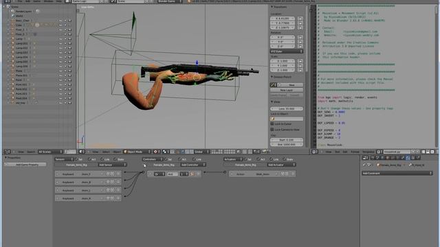Image resolution: width=440 pixels, height=247 pixels.
Task: Open the text editor Format menu
Action: coord(355,152)
